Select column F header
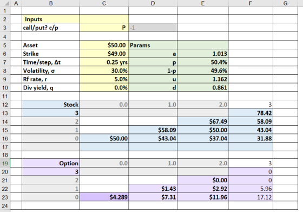This screenshot has height=212, width=303. 251,3
